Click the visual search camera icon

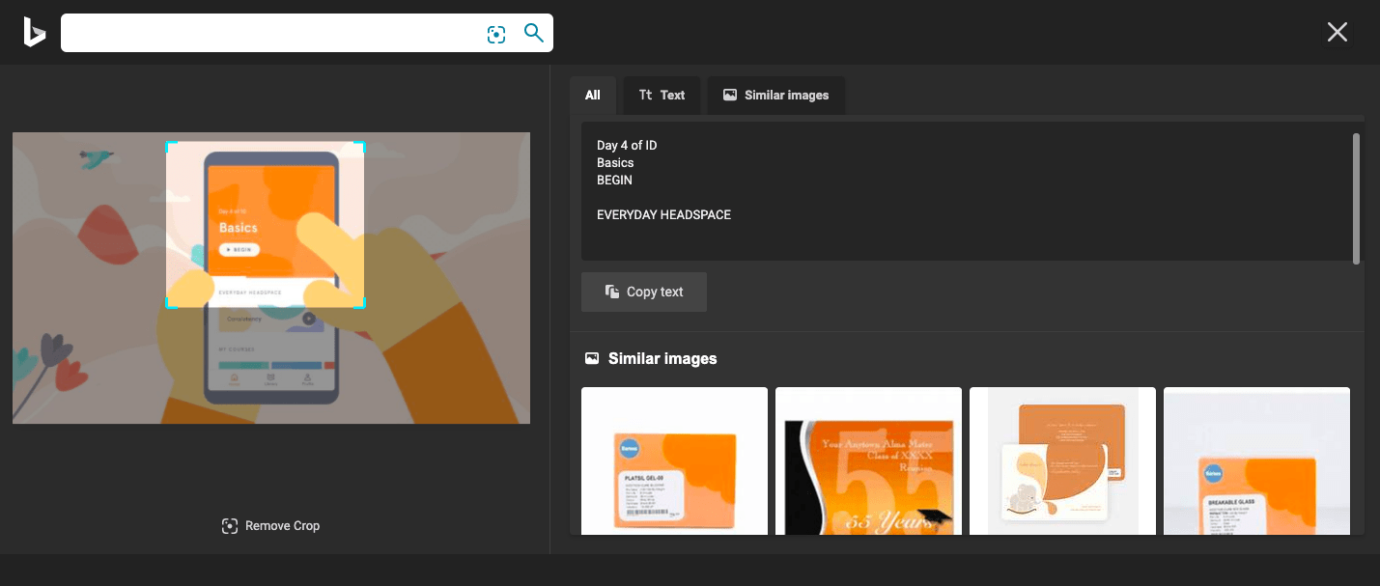tap(496, 35)
